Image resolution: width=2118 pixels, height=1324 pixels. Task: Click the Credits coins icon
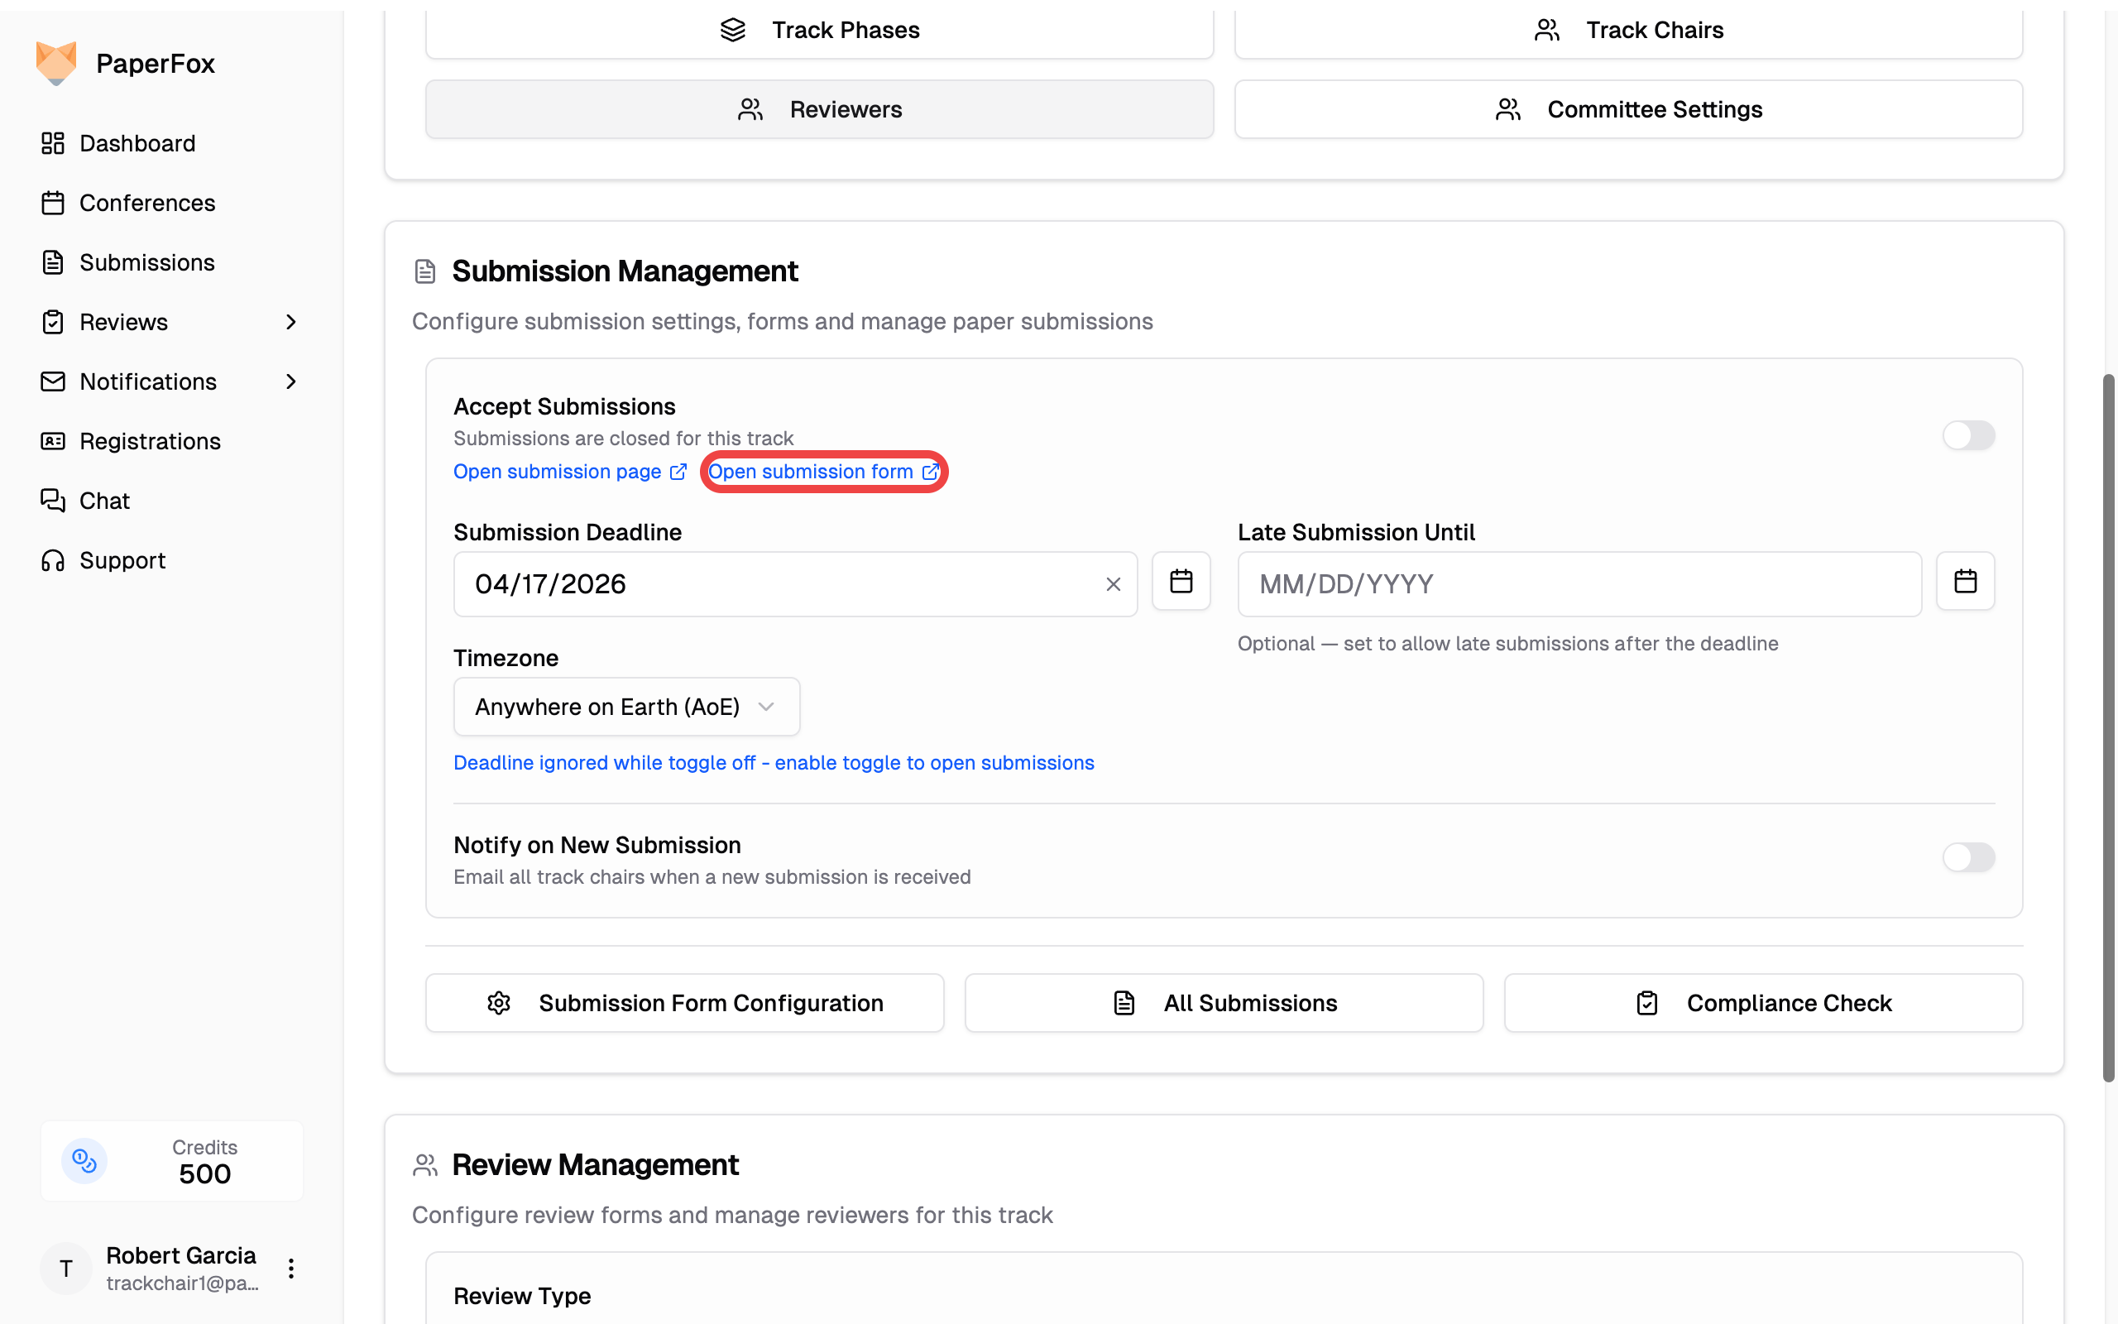click(x=84, y=1161)
